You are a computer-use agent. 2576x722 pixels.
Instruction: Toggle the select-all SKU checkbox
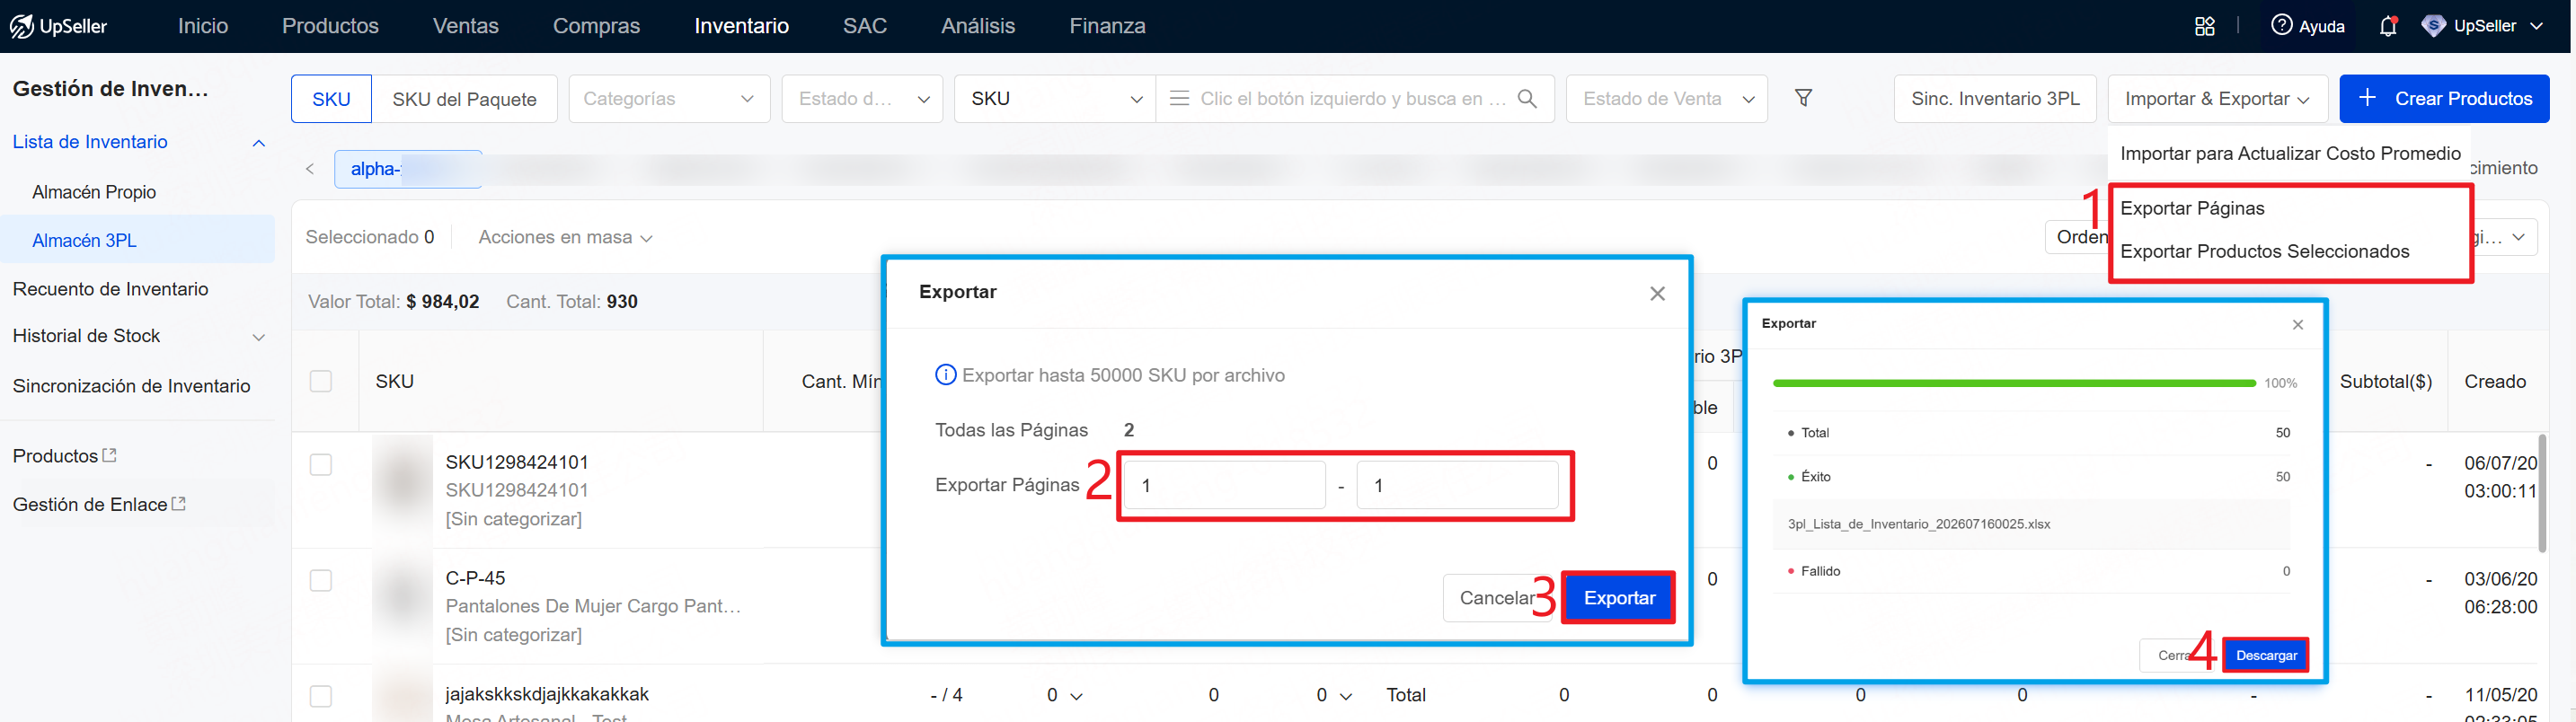pos(321,381)
